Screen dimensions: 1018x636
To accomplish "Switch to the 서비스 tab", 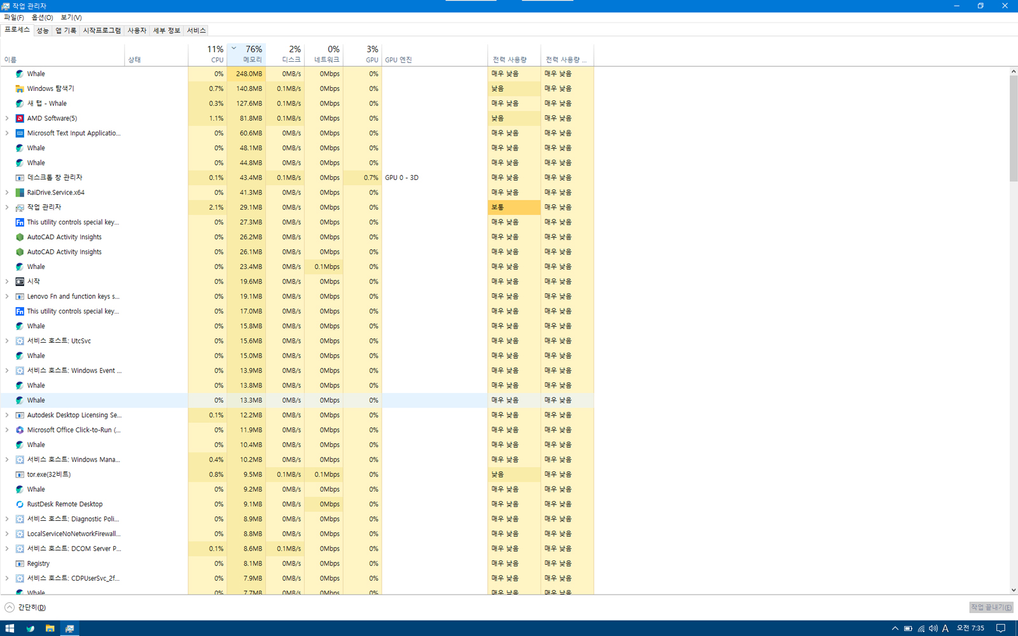I will coord(196,31).
